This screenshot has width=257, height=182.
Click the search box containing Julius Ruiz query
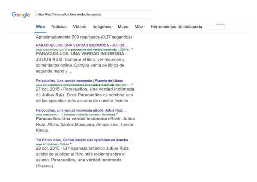tap(93, 15)
